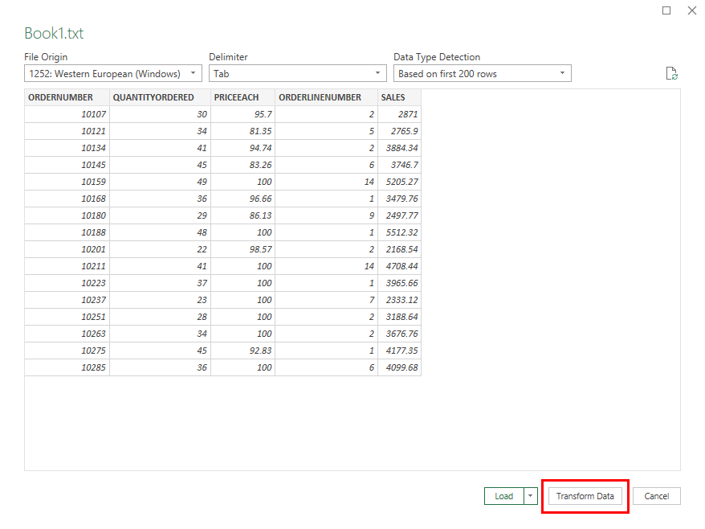Viewport: 705px width, 529px height.
Task: Click the refresh preview file icon
Action: point(671,73)
